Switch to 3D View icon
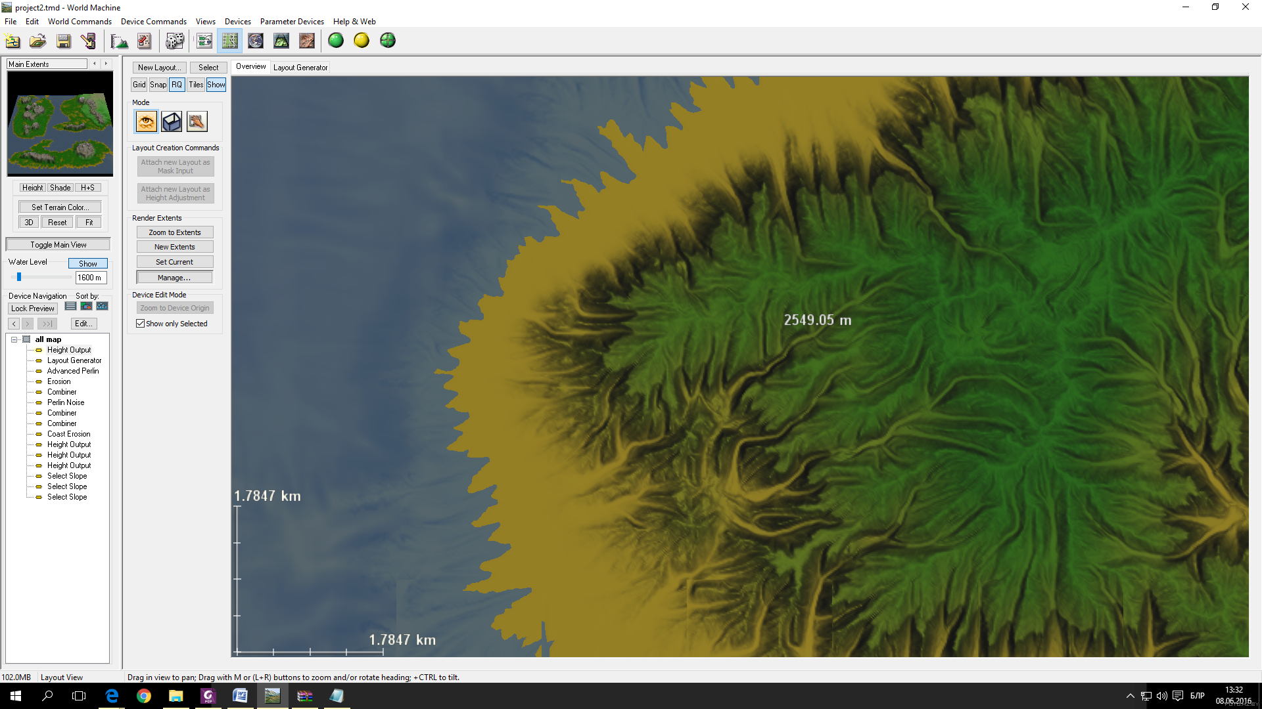Viewport: 1262px width, 709px height. [x=281, y=41]
